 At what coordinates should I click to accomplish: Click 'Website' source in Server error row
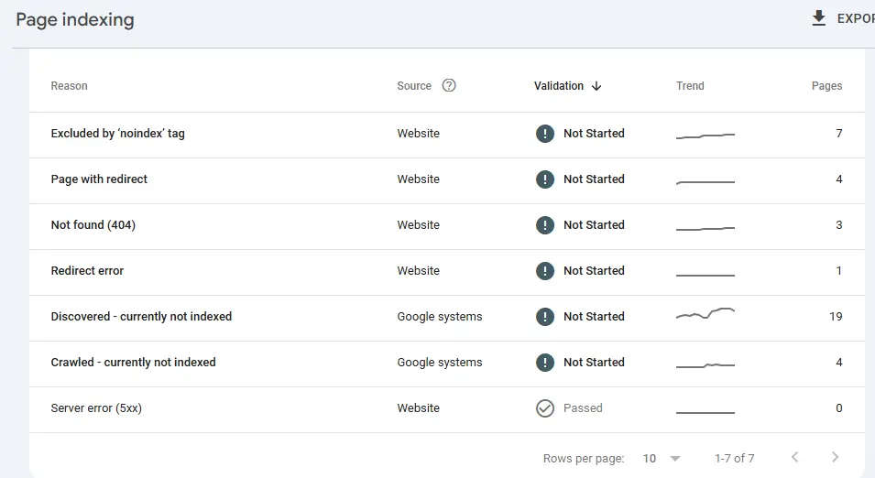[x=418, y=407]
